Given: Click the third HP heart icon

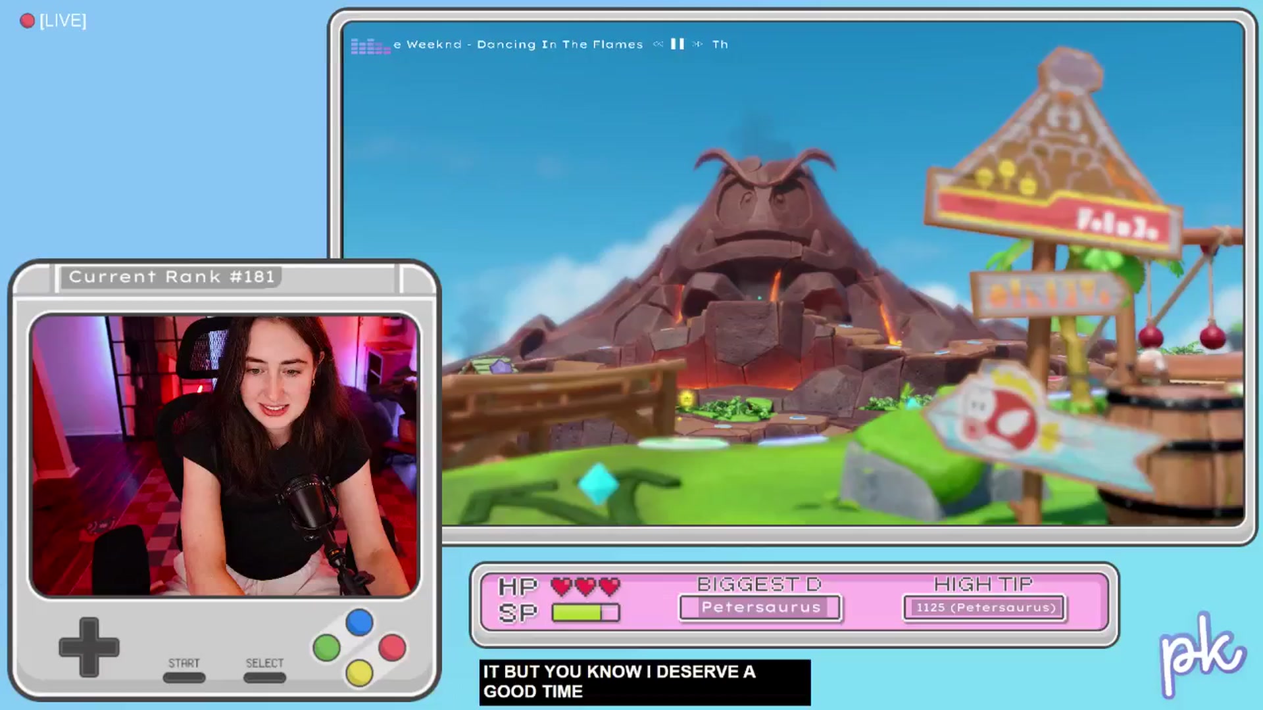Looking at the screenshot, I should tap(610, 586).
